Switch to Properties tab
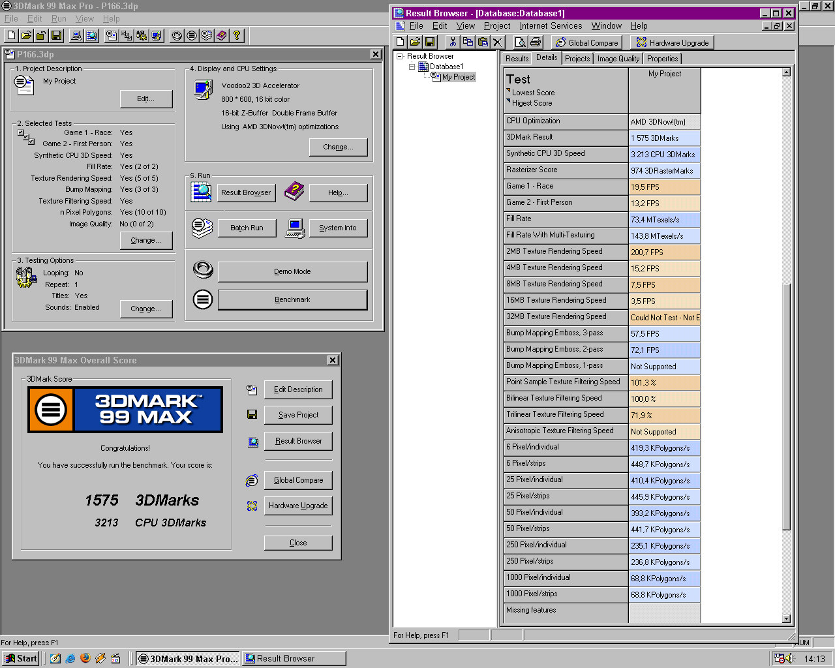The height and width of the screenshot is (668, 835). coord(662,59)
